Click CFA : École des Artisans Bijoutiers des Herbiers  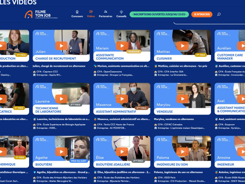point(62,177)
